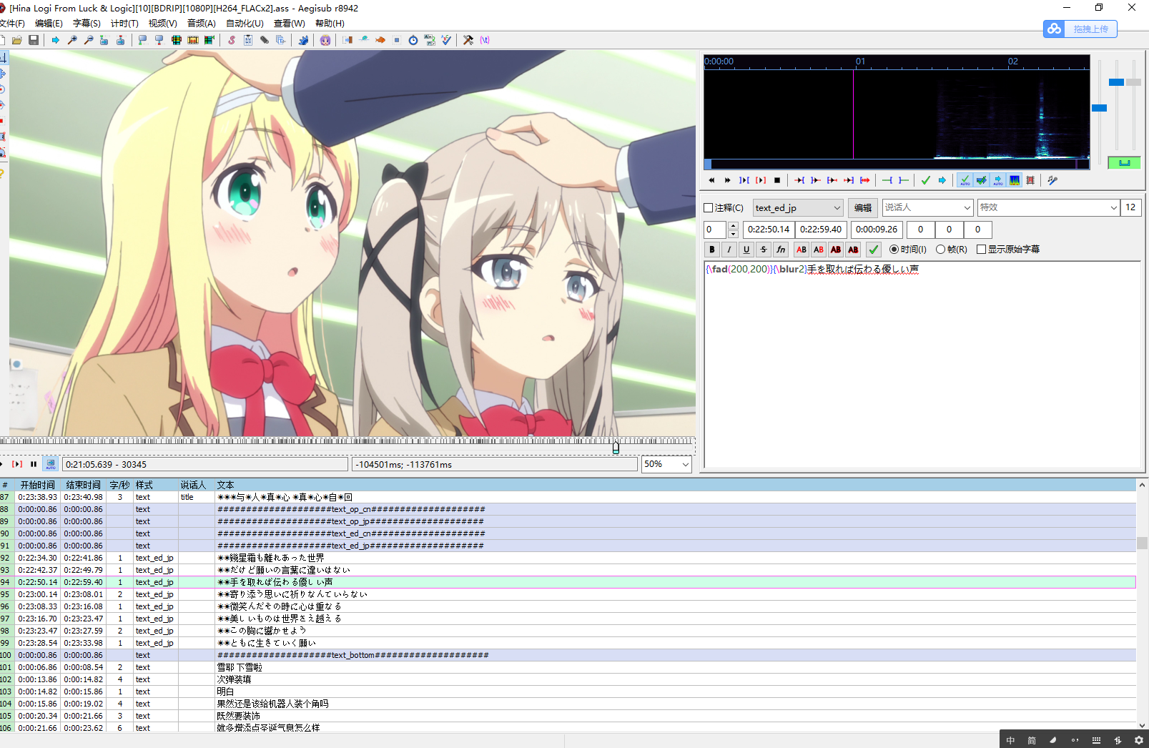Toggle video auto-scroll button beside pause
The width and height of the screenshot is (1149, 748).
(x=50, y=464)
